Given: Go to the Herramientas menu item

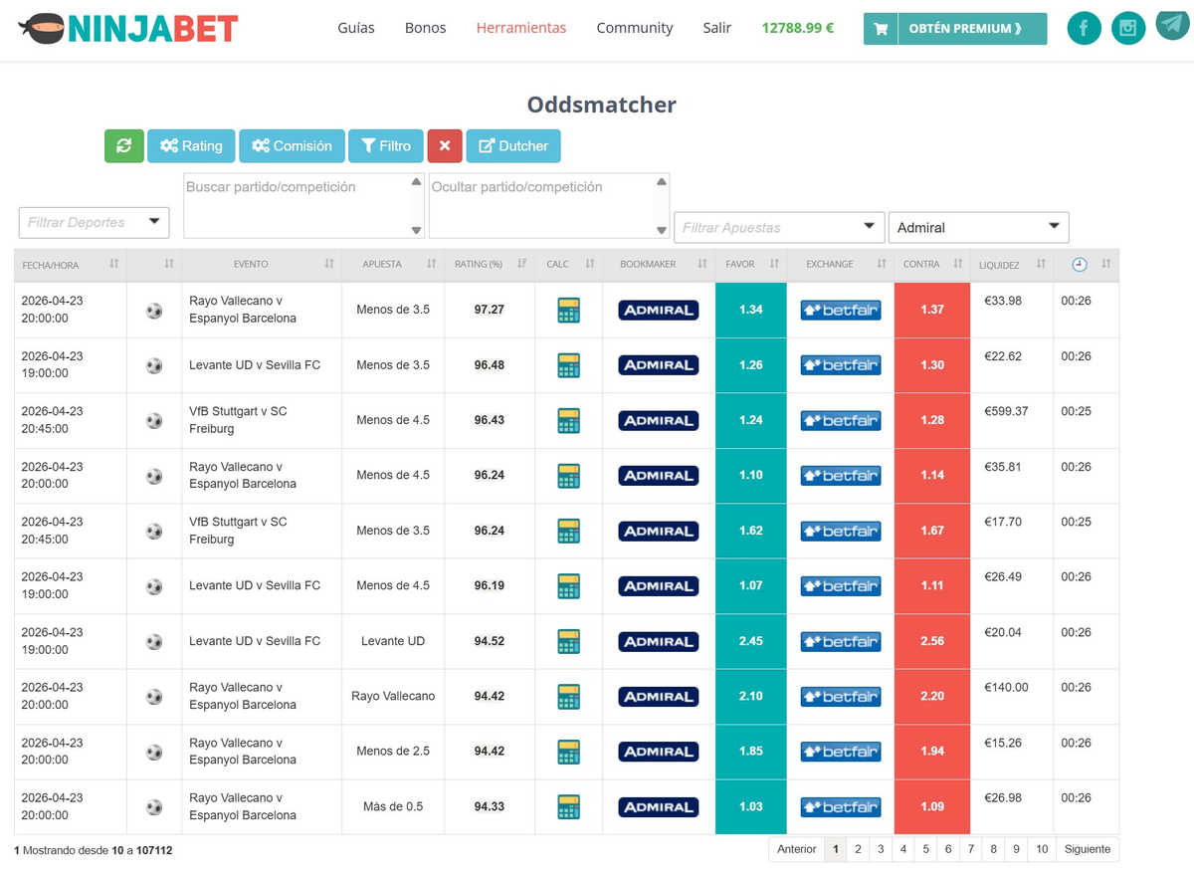Looking at the screenshot, I should coord(520,28).
